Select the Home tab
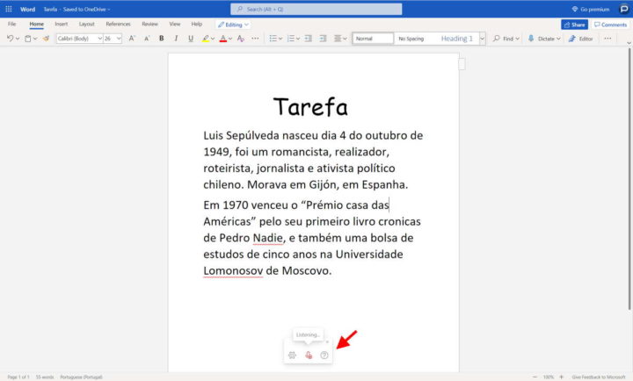The height and width of the screenshot is (381, 633). click(x=36, y=25)
